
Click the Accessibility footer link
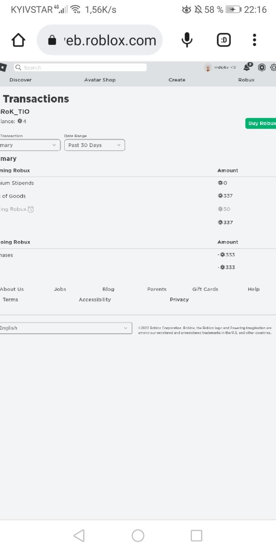(x=95, y=300)
